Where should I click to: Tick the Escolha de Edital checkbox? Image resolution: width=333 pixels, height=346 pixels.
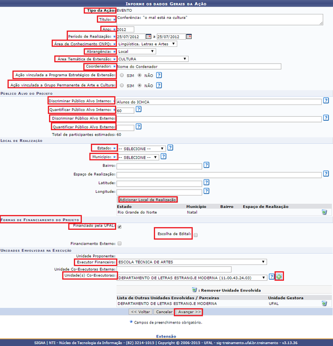click(x=196, y=235)
